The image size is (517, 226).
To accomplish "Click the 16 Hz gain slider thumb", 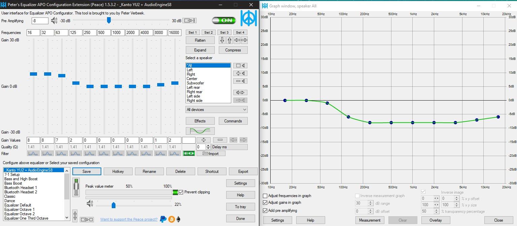I will [33, 74].
